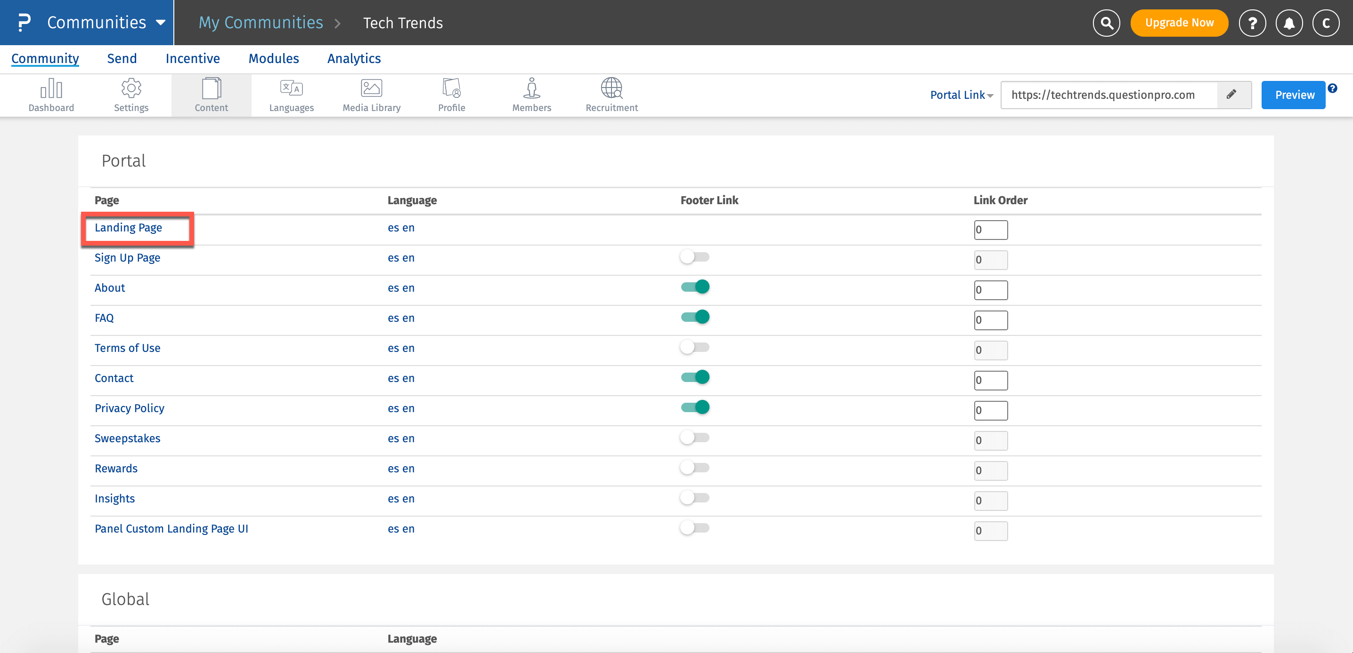
Task: Click the FAQ link order field
Action: (x=991, y=320)
